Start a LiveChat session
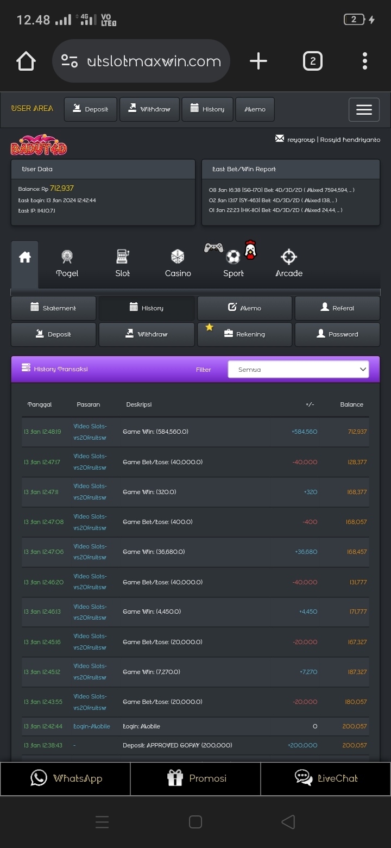Image resolution: width=391 pixels, height=848 pixels. pos(326,778)
